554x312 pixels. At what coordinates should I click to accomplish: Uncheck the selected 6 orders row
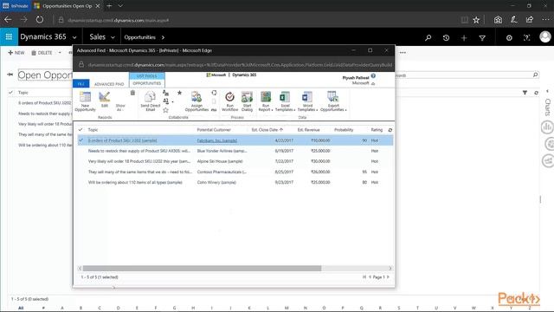pyautogui.click(x=81, y=140)
